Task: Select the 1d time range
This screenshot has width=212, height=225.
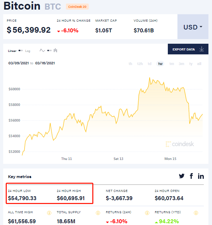Action: pos(149,64)
